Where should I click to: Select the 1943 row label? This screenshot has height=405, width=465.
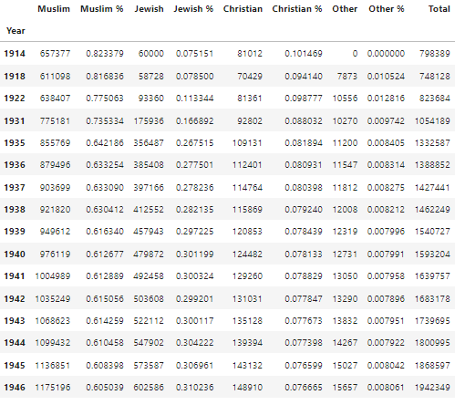[x=15, y=321]
